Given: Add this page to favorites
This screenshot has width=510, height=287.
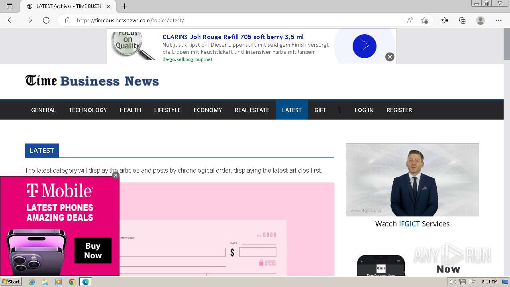Looking at the screenshot, I should tap(425, 20).
